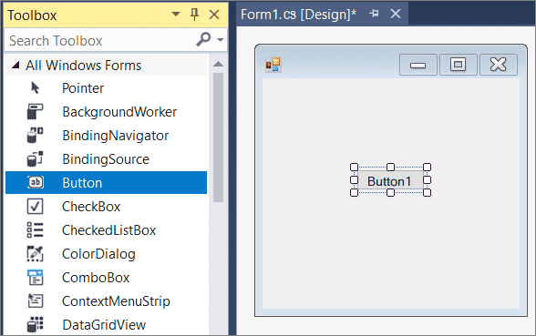536x336 pixels.
Task: Click the search magnifier icon in Toolbox
Action: [x=203, y=39]
